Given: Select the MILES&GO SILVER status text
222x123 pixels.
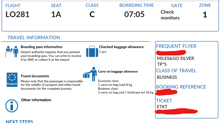Looking at the screenshot, I should (176, 58).
